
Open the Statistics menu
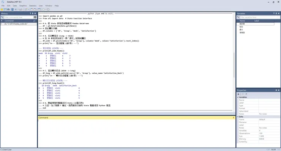(x=33, y=6)
